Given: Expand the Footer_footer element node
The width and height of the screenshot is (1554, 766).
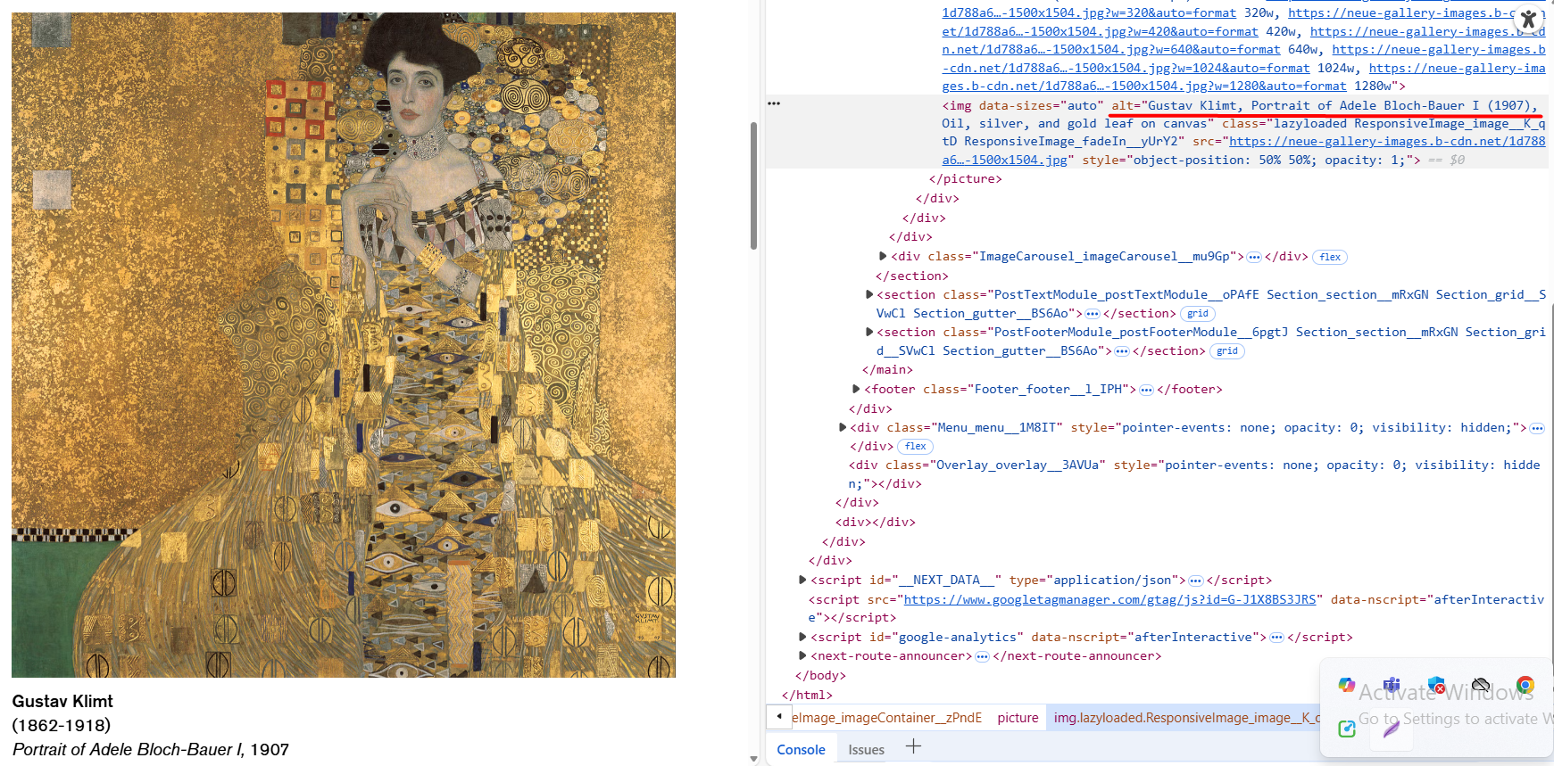Looking at the screenshot, I should (x=856, y=389).
